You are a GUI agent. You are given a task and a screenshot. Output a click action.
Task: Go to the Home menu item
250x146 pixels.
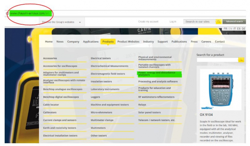[x=49, y=42]
